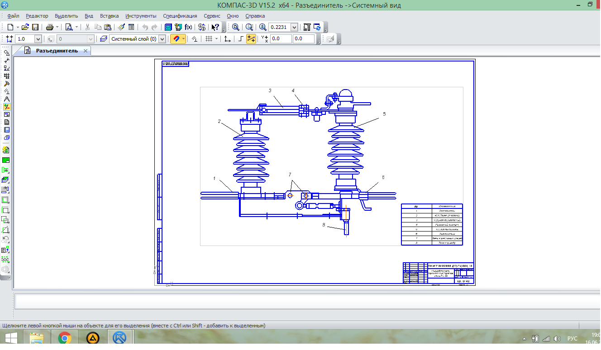Image resolution: width=601 pixels, height=350 pixels.
Task: Open Google Chrome from the taskbar
Action: click(x=65, y=338)
